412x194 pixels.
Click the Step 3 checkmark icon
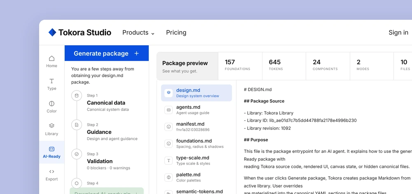click(x=77, y=154)
